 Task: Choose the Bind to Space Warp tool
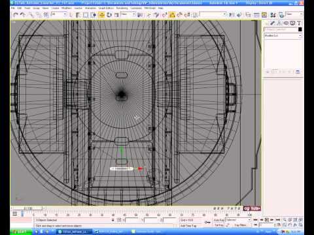(46, 15)
